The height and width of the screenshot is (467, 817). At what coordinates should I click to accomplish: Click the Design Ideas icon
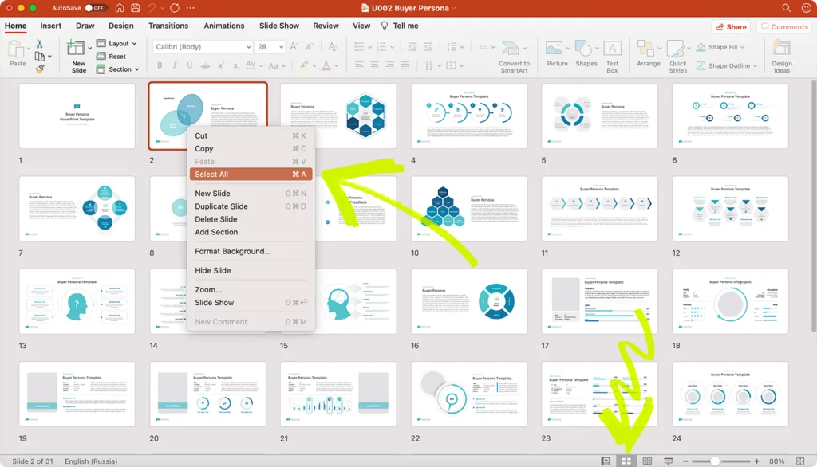[781, 49]
